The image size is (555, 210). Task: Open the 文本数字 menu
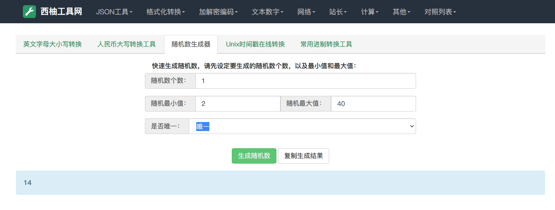(x=267, y=12)
